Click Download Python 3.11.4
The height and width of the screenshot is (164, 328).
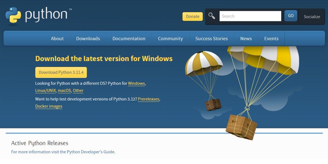coord(61,72)
